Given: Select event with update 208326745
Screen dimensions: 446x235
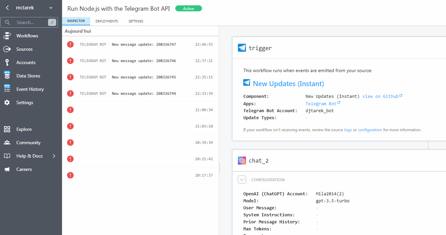Looking at the screenshot, I should click(140, 77).
